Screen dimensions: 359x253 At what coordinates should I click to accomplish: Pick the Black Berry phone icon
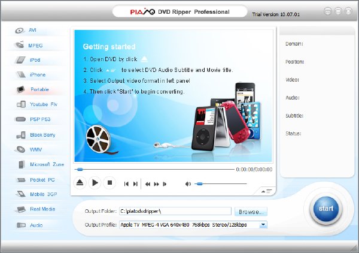click(21, 135)
